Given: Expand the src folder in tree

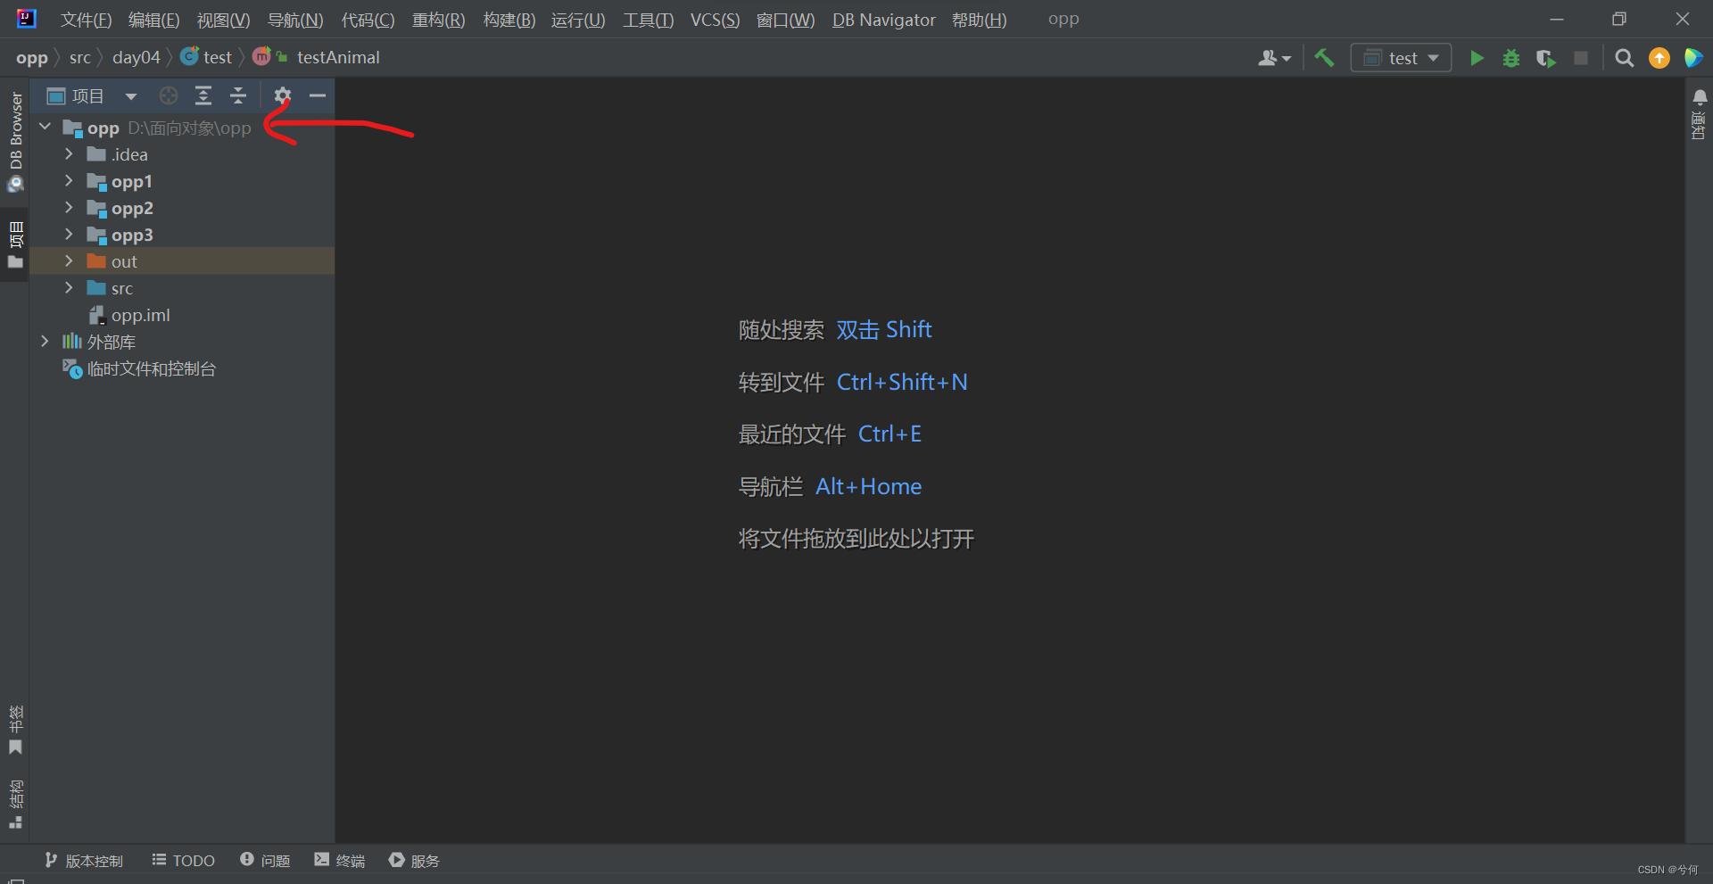Looking at the screenshot, I should tap(69, 287).
